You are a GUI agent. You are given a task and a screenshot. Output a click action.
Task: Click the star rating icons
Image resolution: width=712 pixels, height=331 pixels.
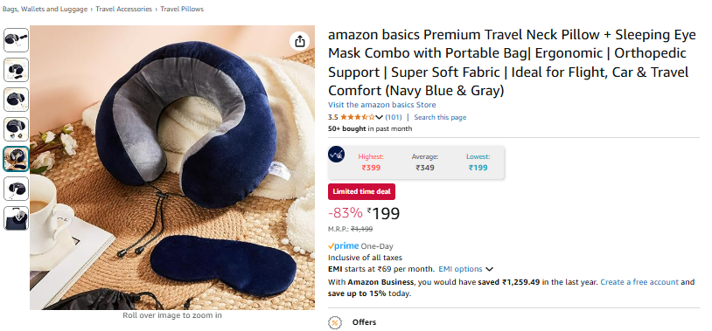[358, 117]
